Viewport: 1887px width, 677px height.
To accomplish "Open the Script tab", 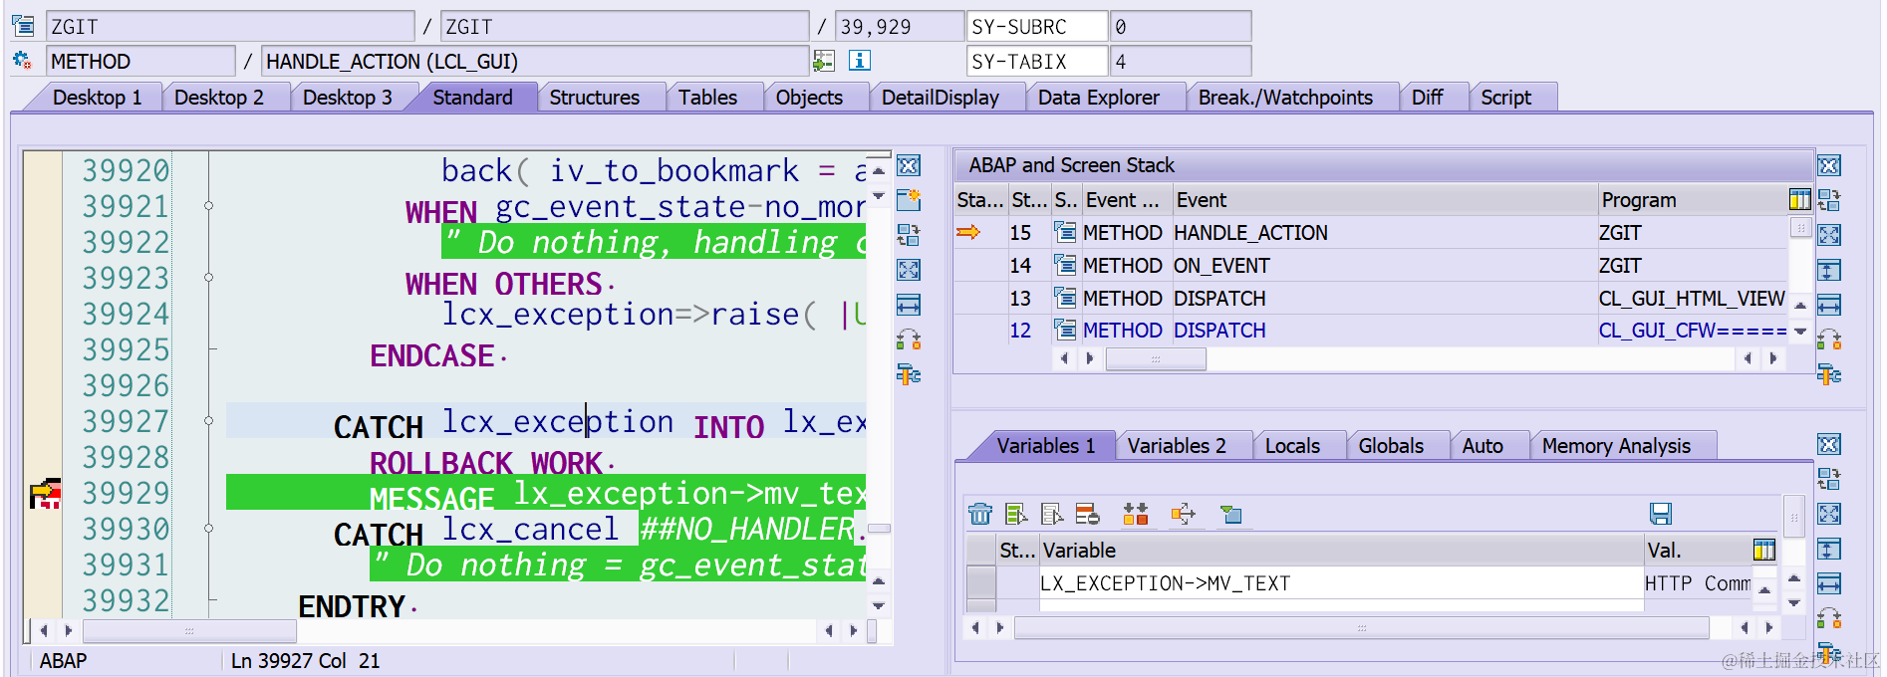I will tap(1505, 98).
